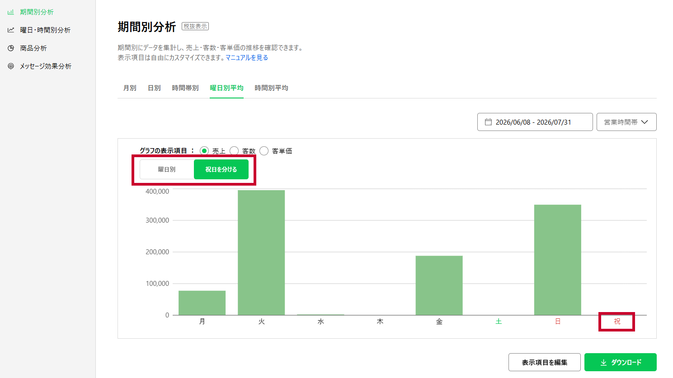Image resolution: width=673 pixels, height=378 pixels.
Task: Open the 日別 tab
Action: click(x=154, y=88)
